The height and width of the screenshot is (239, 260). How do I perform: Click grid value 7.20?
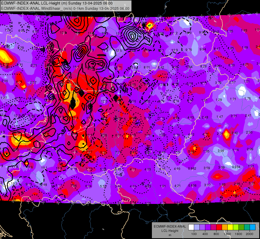tap(8, 30)
